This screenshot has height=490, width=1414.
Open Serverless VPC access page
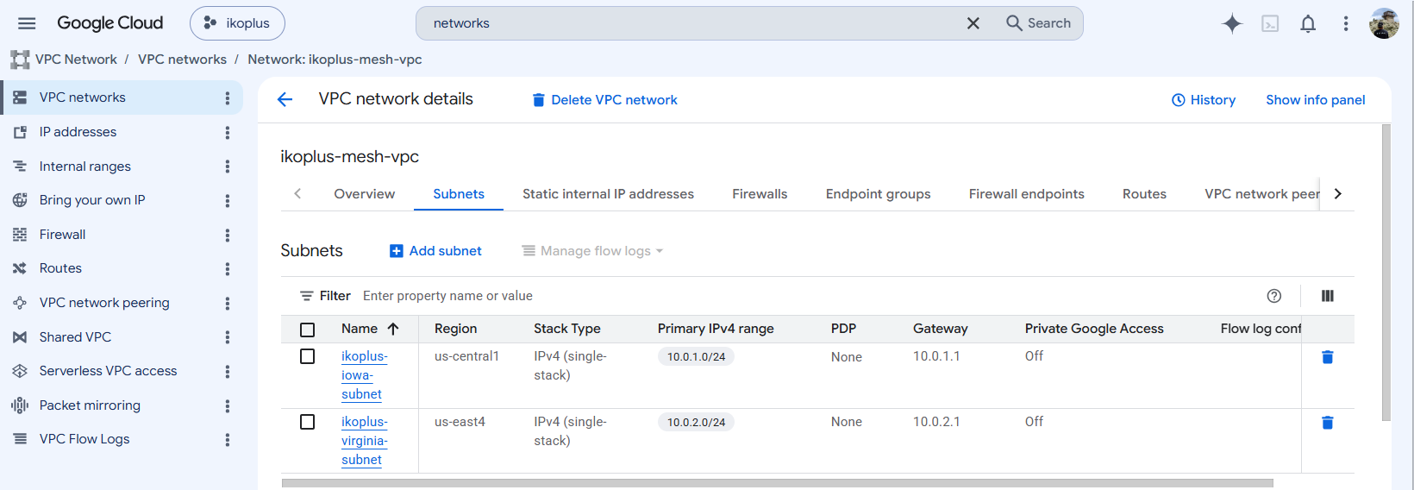coord(109,371)
